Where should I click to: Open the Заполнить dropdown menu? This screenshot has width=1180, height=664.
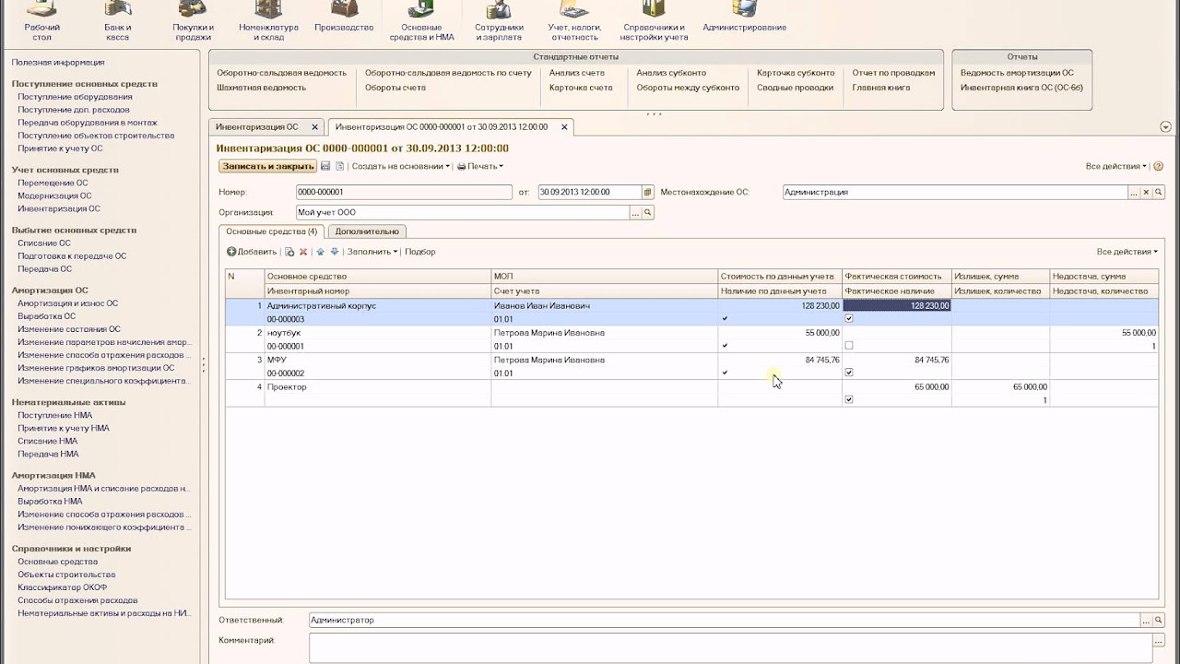click(x=372, y=252)
